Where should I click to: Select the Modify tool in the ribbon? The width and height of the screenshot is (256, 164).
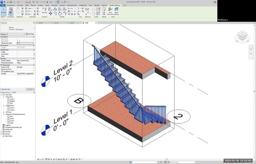point(4,11)
